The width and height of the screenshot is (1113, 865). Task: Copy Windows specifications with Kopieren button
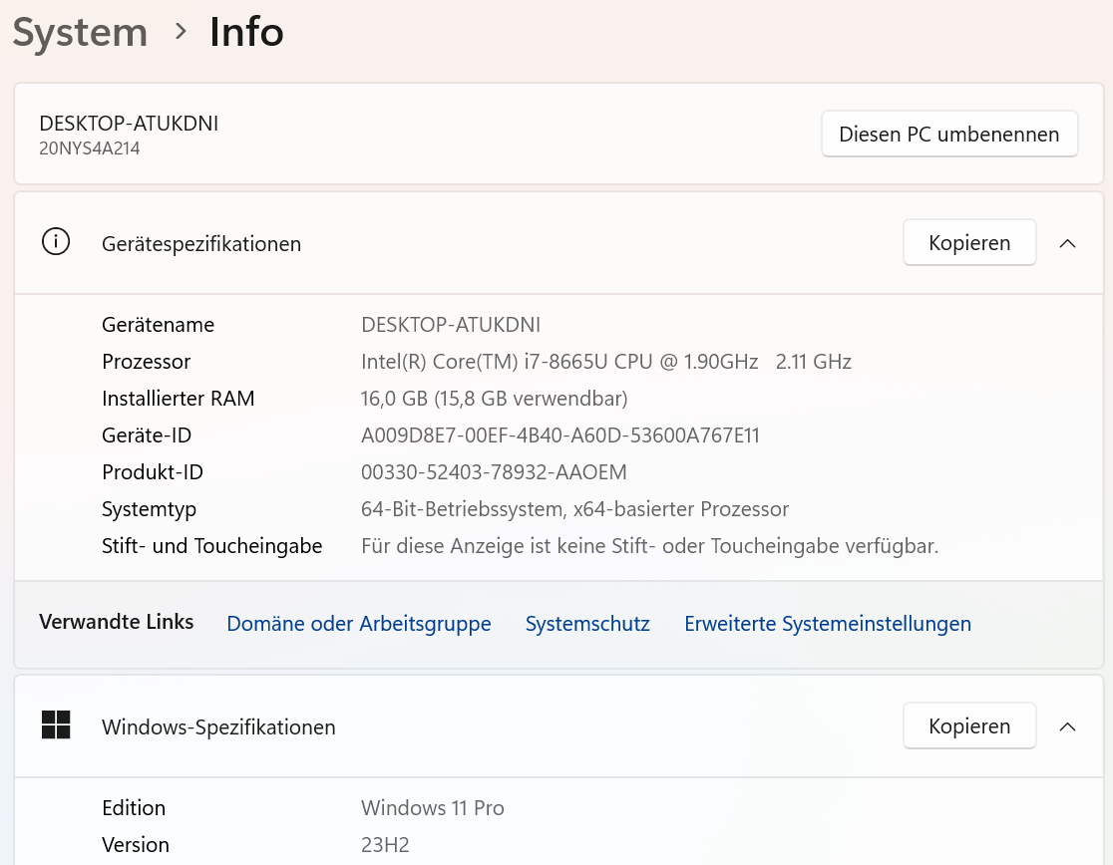click(969, 726)
